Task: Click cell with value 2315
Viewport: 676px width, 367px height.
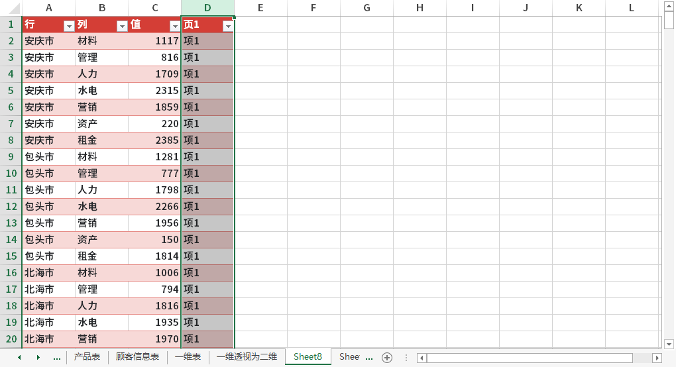Action: click(x=155, y=91)
